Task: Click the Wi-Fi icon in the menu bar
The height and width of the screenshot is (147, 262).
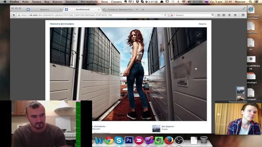Action: [x=183, y=2]
